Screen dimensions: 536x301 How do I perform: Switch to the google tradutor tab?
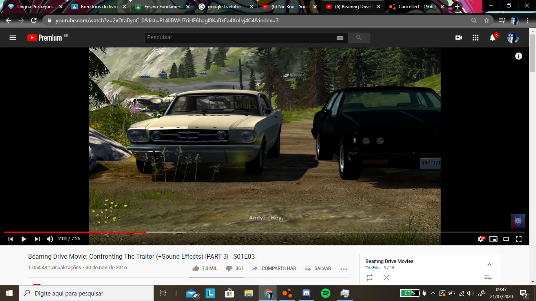pos(226,7)
